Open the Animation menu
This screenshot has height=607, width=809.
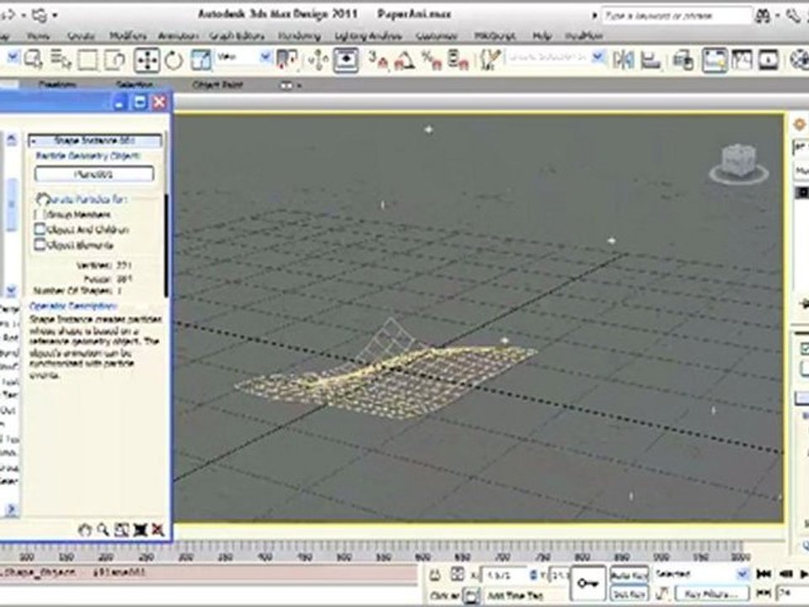coord(178,35)
